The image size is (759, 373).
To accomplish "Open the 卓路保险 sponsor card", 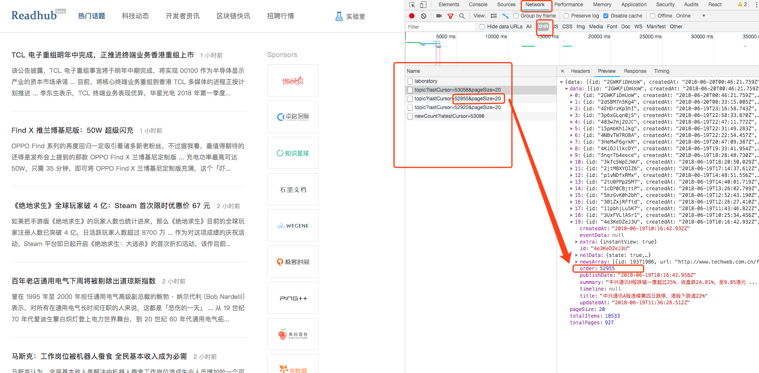I will coord(293,117).
